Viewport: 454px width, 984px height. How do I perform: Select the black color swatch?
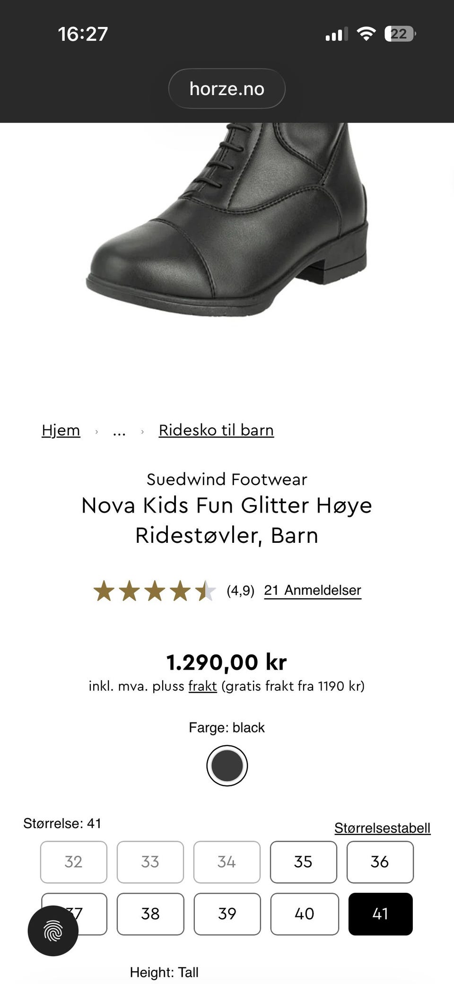tap(227, 766)
